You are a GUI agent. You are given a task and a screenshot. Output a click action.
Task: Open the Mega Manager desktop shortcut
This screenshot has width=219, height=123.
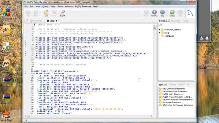(x=6, y=66)
